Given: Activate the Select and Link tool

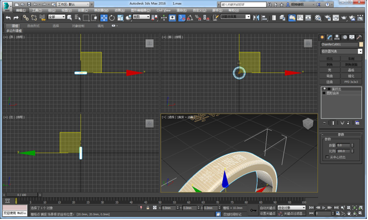Looking at the screenshot, I should 26,18.
